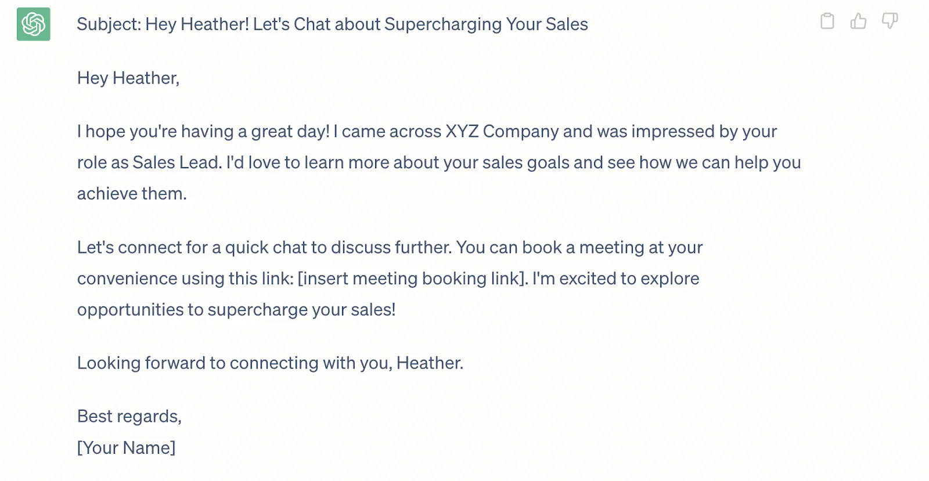Give the response a thumbs down
The width and height of the screenshot is (929, 481).
click(x=890, y=21)
